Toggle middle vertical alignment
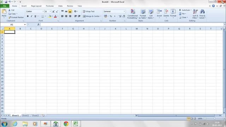The width and height of the screenshot is (226, 127). [x=66, y=11]
